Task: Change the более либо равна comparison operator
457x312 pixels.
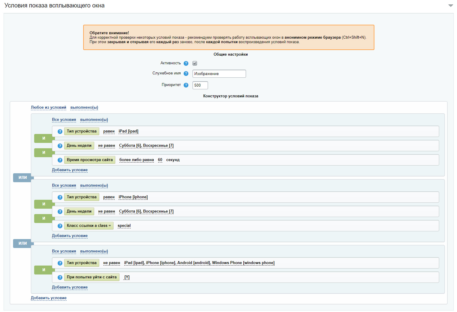Action: coord(136,160)
